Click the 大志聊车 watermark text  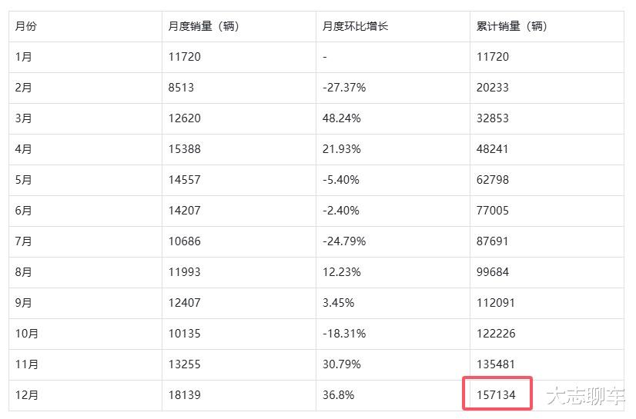pyautogui.click(x=585, y=397)
